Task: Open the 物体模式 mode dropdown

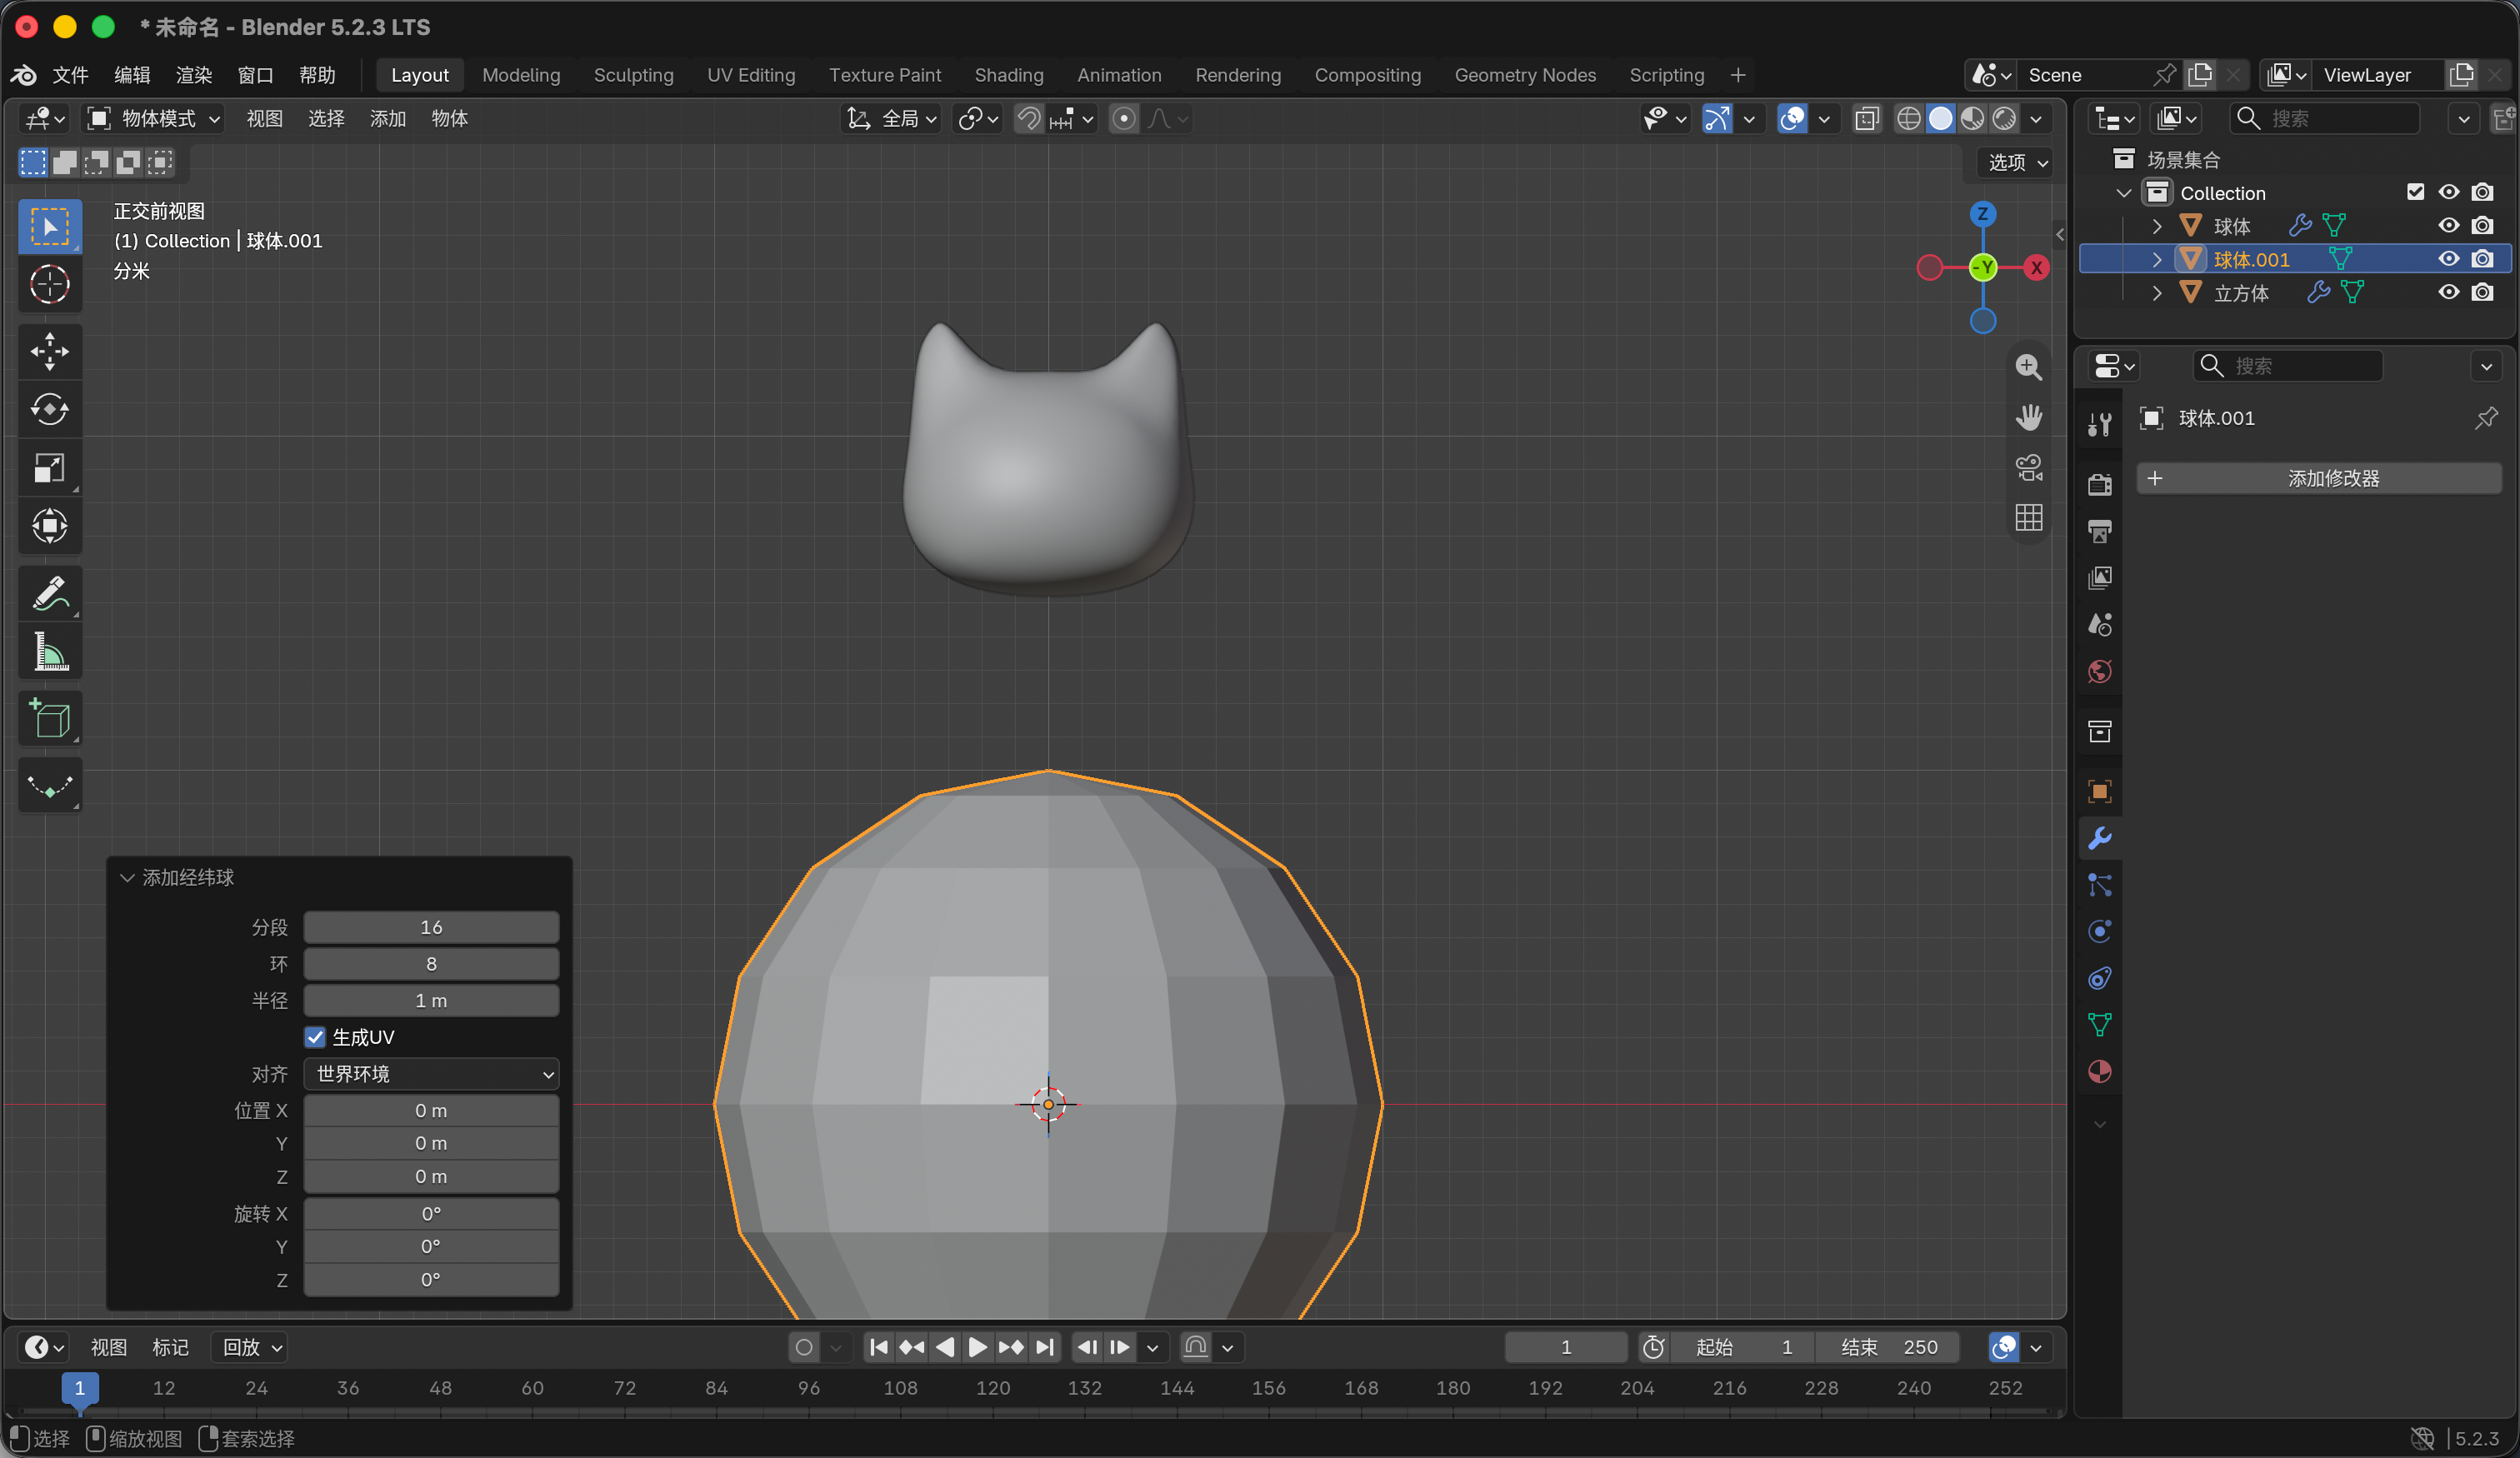Action: pos(153,119)
